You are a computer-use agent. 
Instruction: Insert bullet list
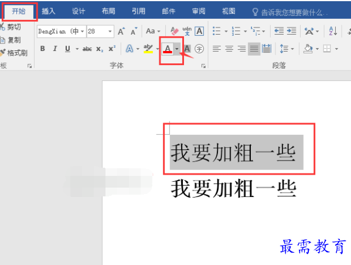click(x=216, y=31)
